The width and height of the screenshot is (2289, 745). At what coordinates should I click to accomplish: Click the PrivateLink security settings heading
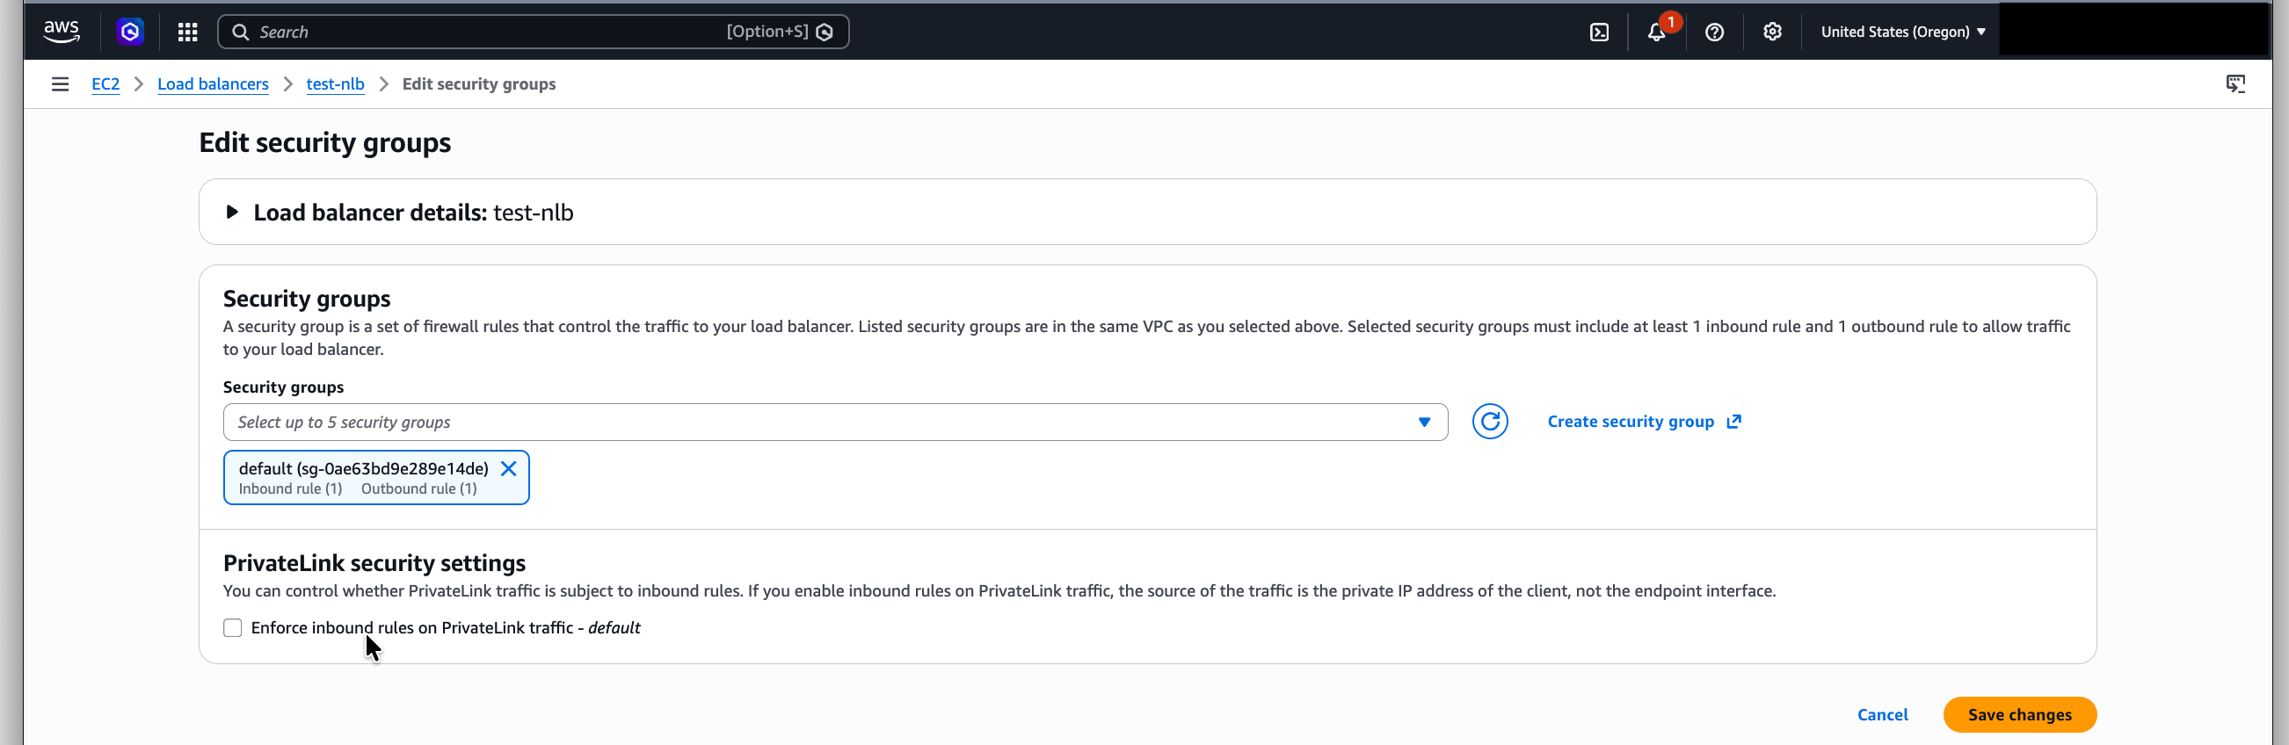(374, 563)
